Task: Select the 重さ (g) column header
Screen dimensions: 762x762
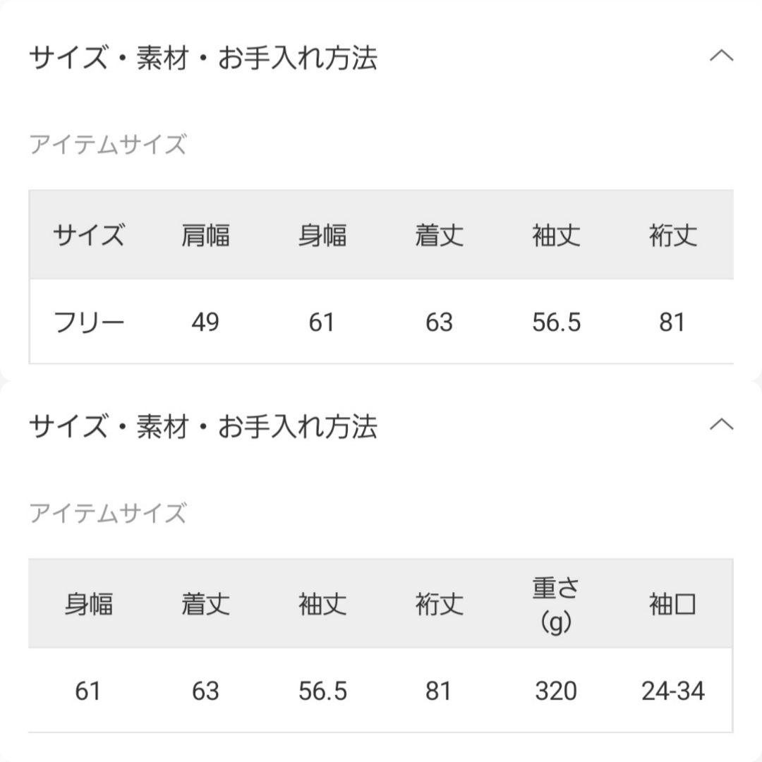Action: [555, 605]
